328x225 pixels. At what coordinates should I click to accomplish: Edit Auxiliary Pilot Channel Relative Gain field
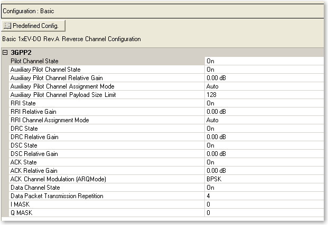point(263,78)
